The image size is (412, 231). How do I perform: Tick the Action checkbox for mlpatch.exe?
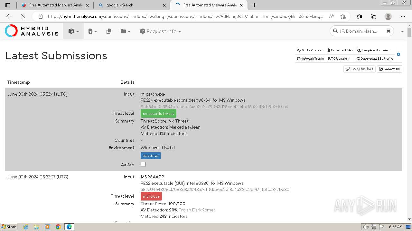pos(143,164)
